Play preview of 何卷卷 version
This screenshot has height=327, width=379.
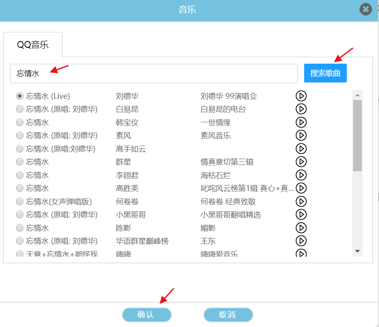(301, 201)
